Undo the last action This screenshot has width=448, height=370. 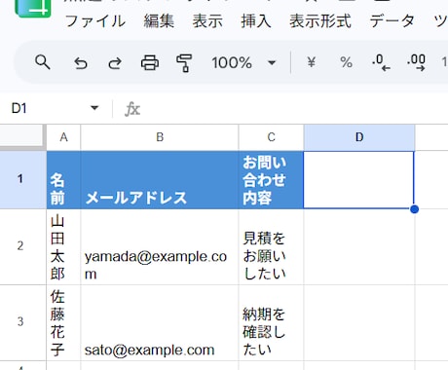pyautogui.click(x=81, y=62)
